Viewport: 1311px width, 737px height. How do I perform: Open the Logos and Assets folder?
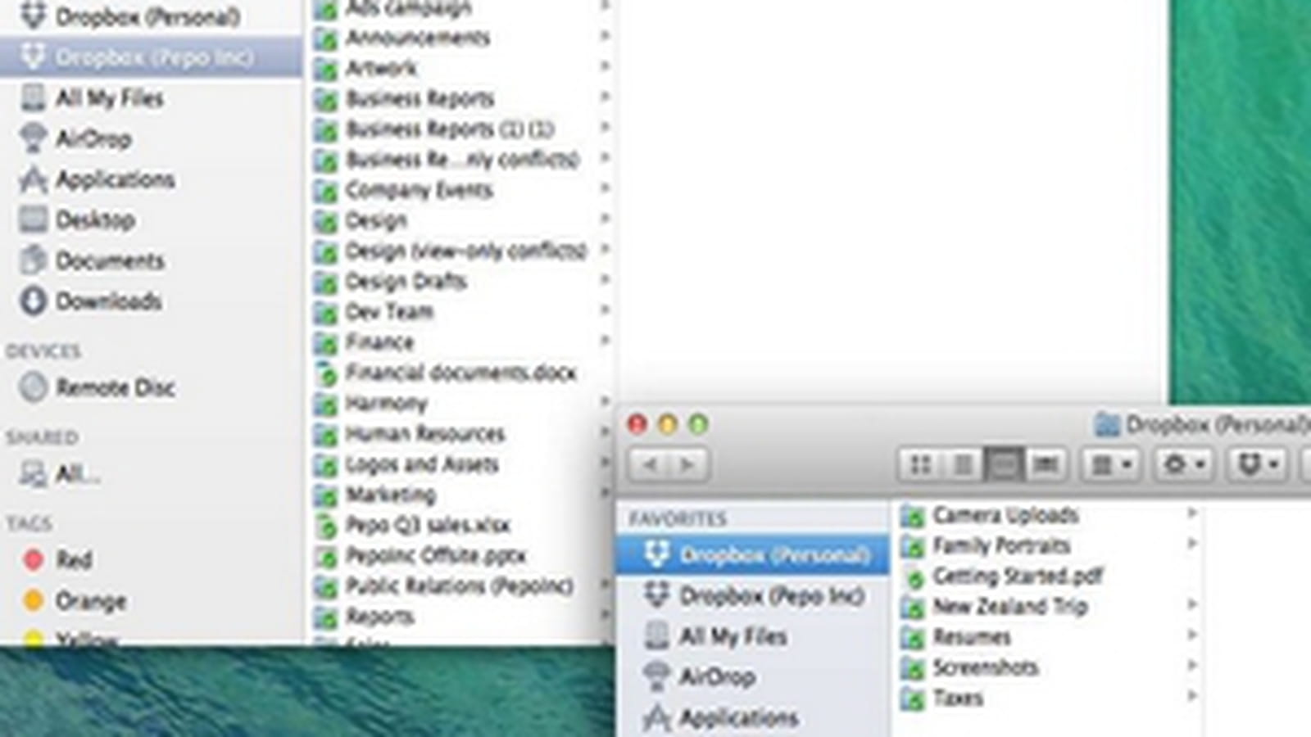pyautogui.click(x=407, y=463)
